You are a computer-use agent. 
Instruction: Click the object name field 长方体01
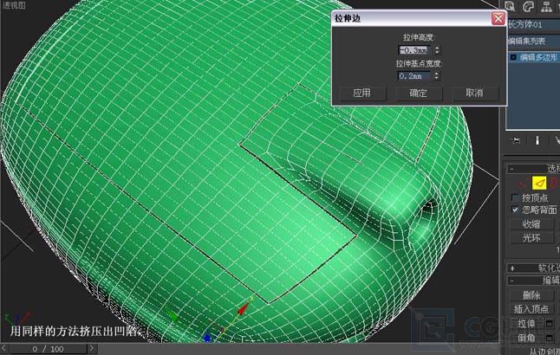click(x=533, y=24)
